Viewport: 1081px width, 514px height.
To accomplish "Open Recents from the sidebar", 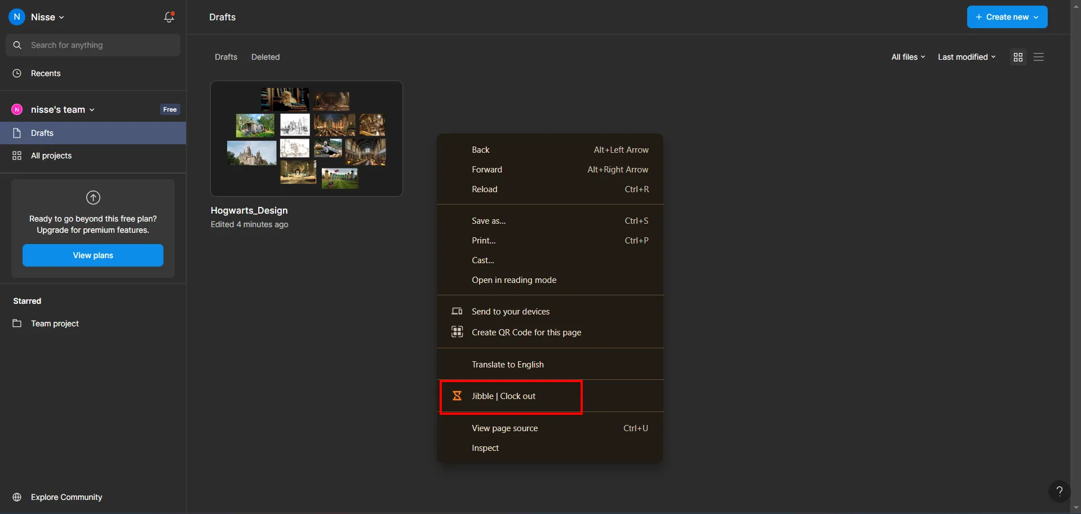I will pos(46,73).
